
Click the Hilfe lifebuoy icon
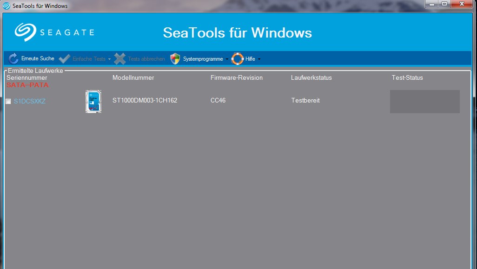(x=237, y=59)
